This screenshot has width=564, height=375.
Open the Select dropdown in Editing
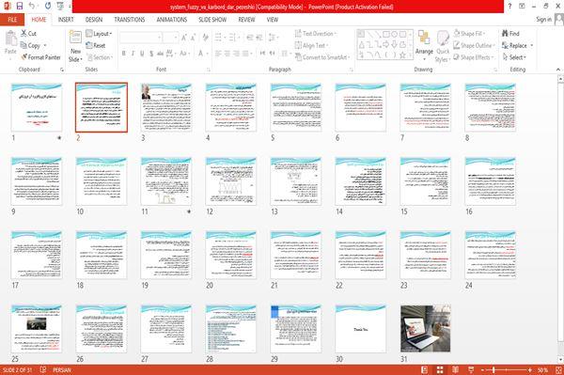514,57
